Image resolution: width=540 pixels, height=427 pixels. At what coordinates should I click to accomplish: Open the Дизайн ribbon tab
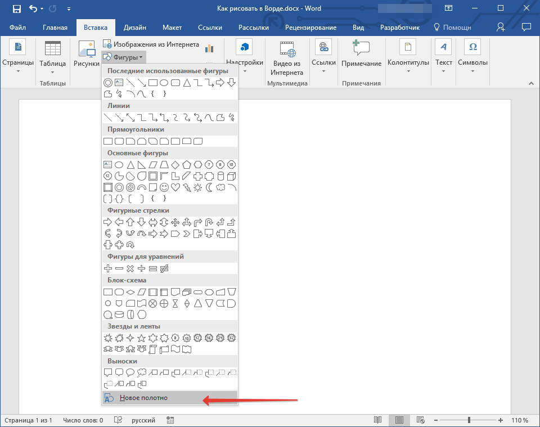click(x=135, y=28)
